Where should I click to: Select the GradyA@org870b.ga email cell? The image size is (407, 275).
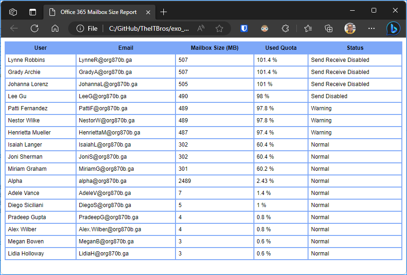pyautogui.click(x=126, y=72)
